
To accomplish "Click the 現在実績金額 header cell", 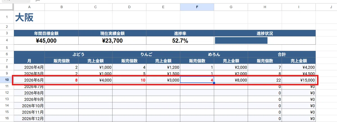I will pos(112,33).
